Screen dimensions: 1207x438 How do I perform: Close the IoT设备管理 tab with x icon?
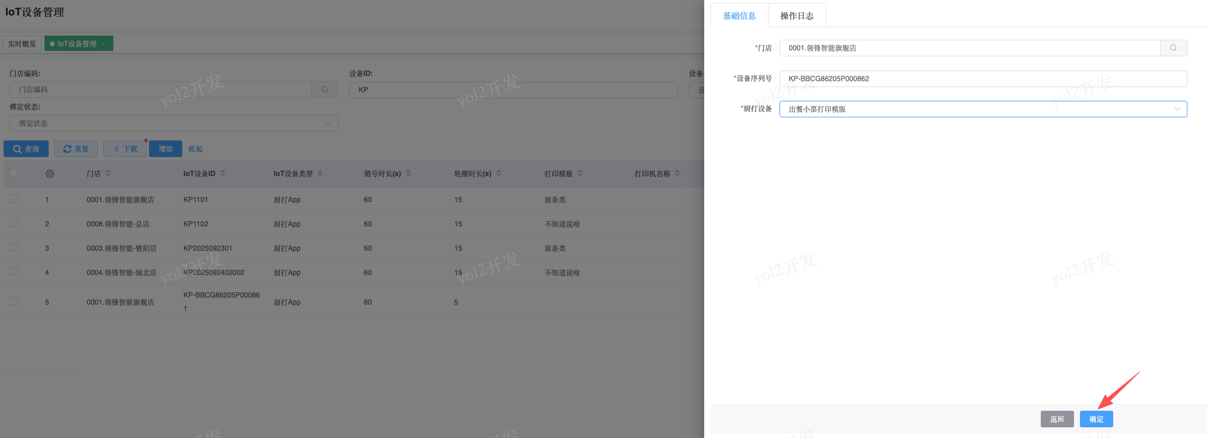coord(103,44)
